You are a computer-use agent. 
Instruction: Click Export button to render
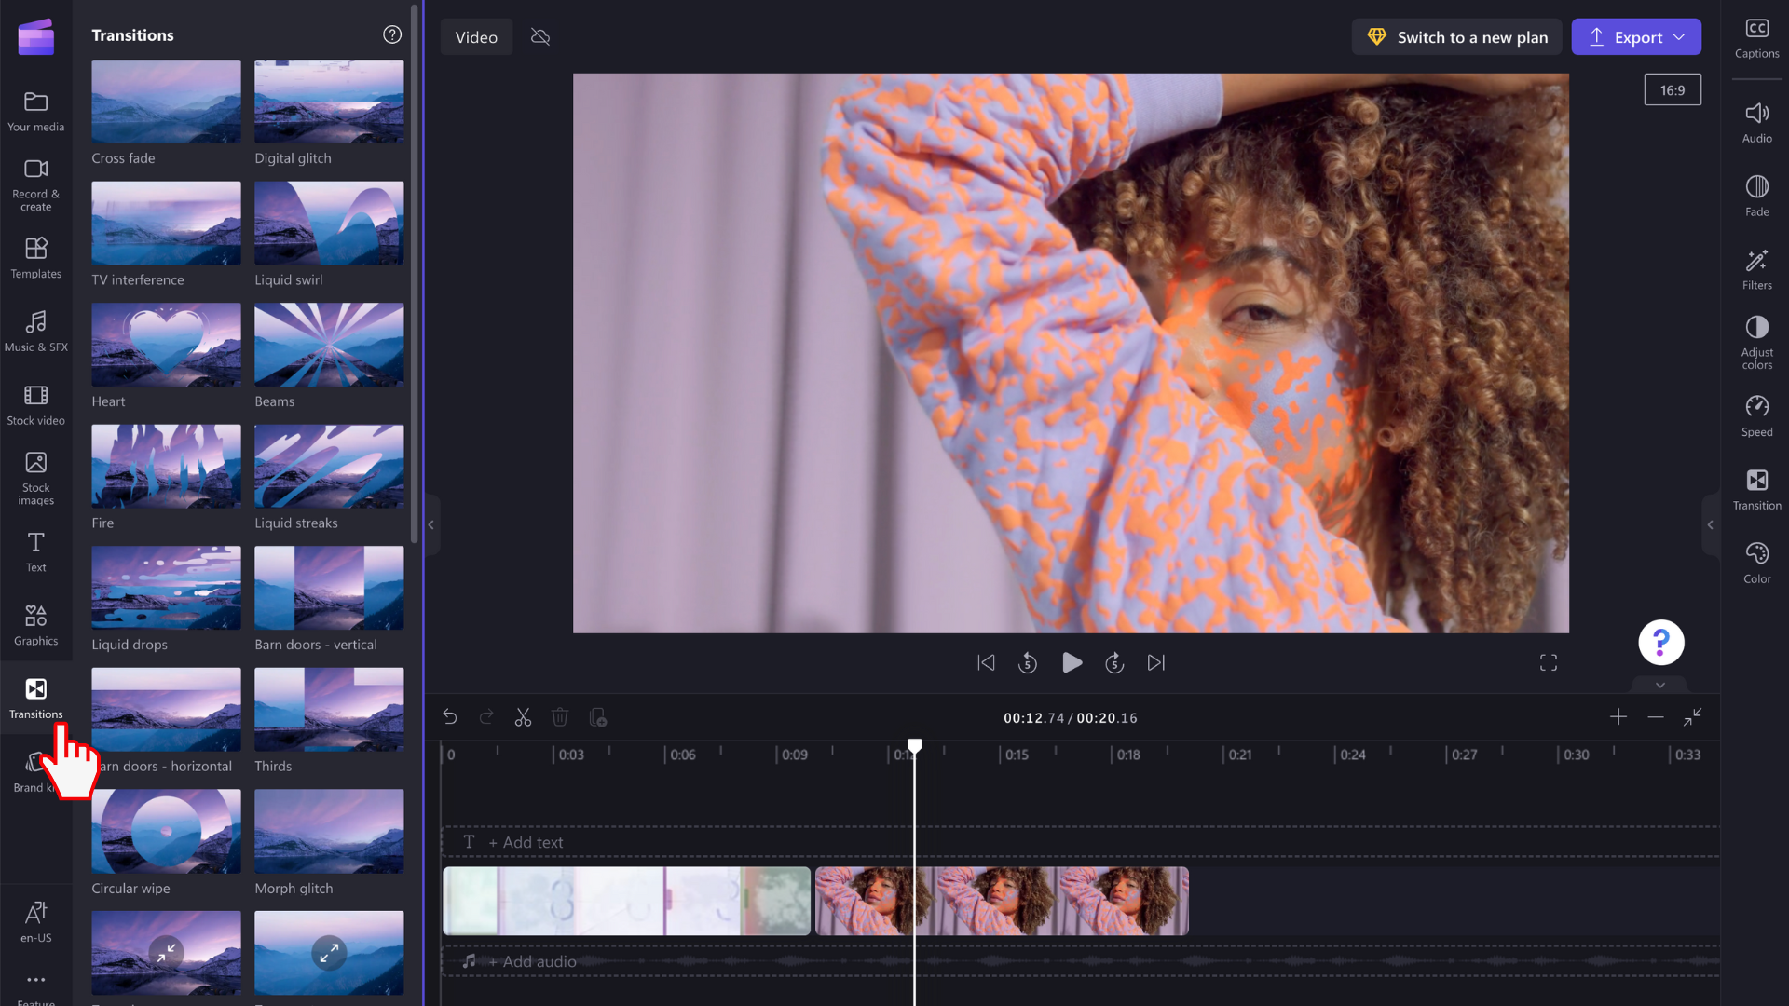pos(1636,37)
